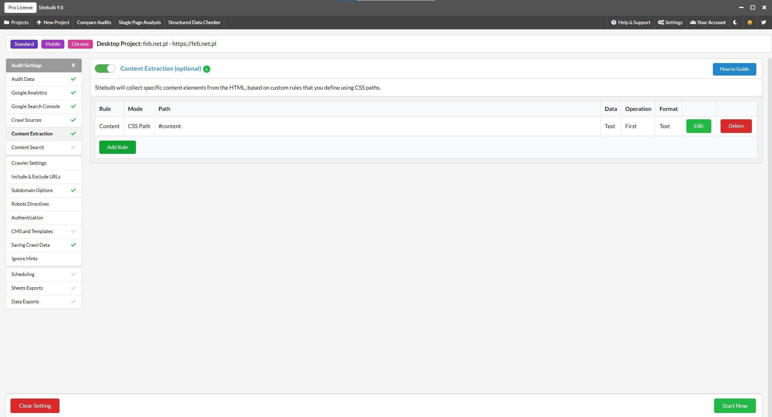
Task: Click the Add Rule button
Action: tap(117, 147)
